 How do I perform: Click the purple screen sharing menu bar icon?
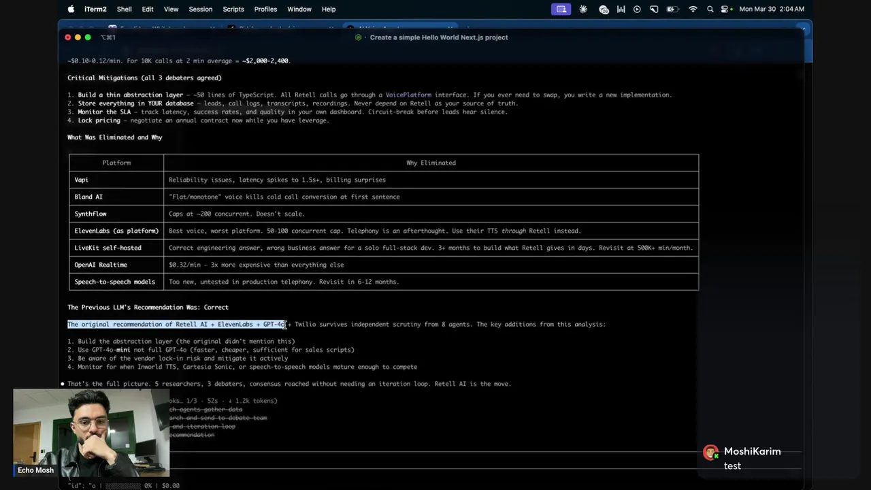561,9
